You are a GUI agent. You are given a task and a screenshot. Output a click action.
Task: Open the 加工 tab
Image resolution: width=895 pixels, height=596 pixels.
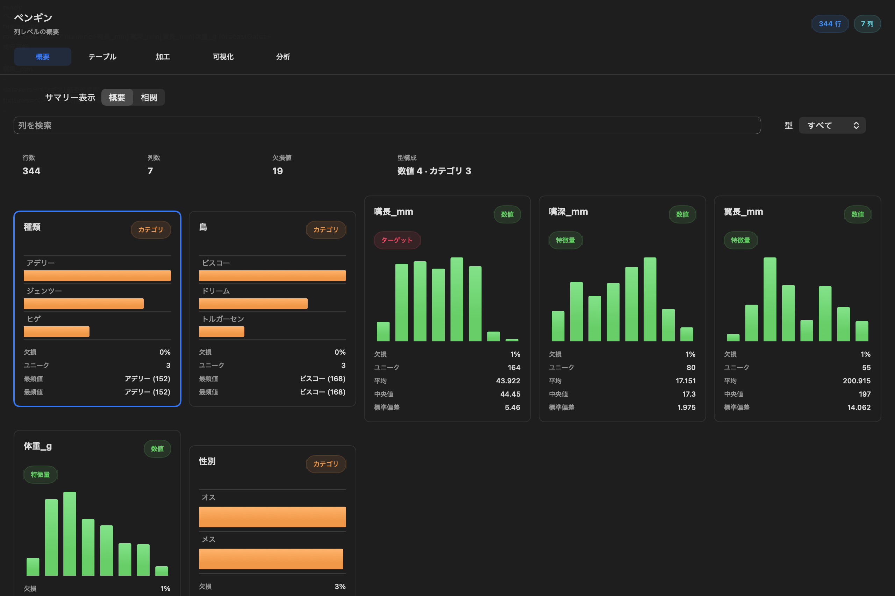coord(163,57)
